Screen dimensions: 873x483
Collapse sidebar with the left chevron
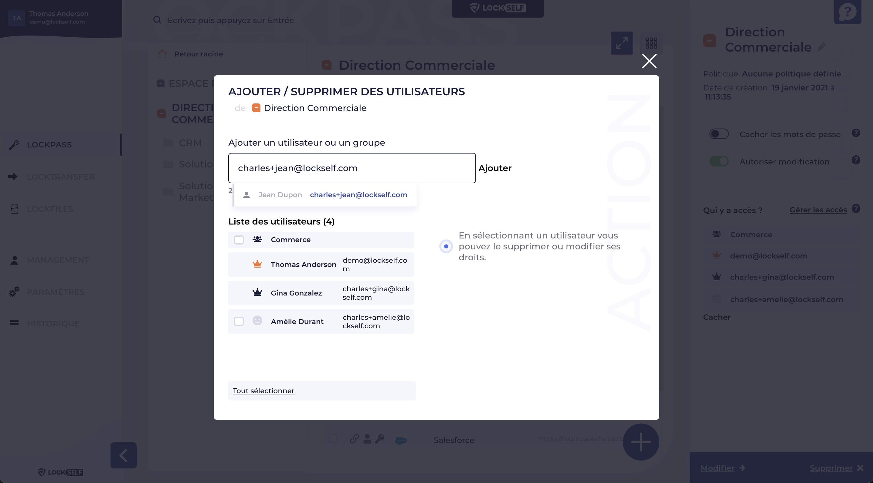point(123,455)
